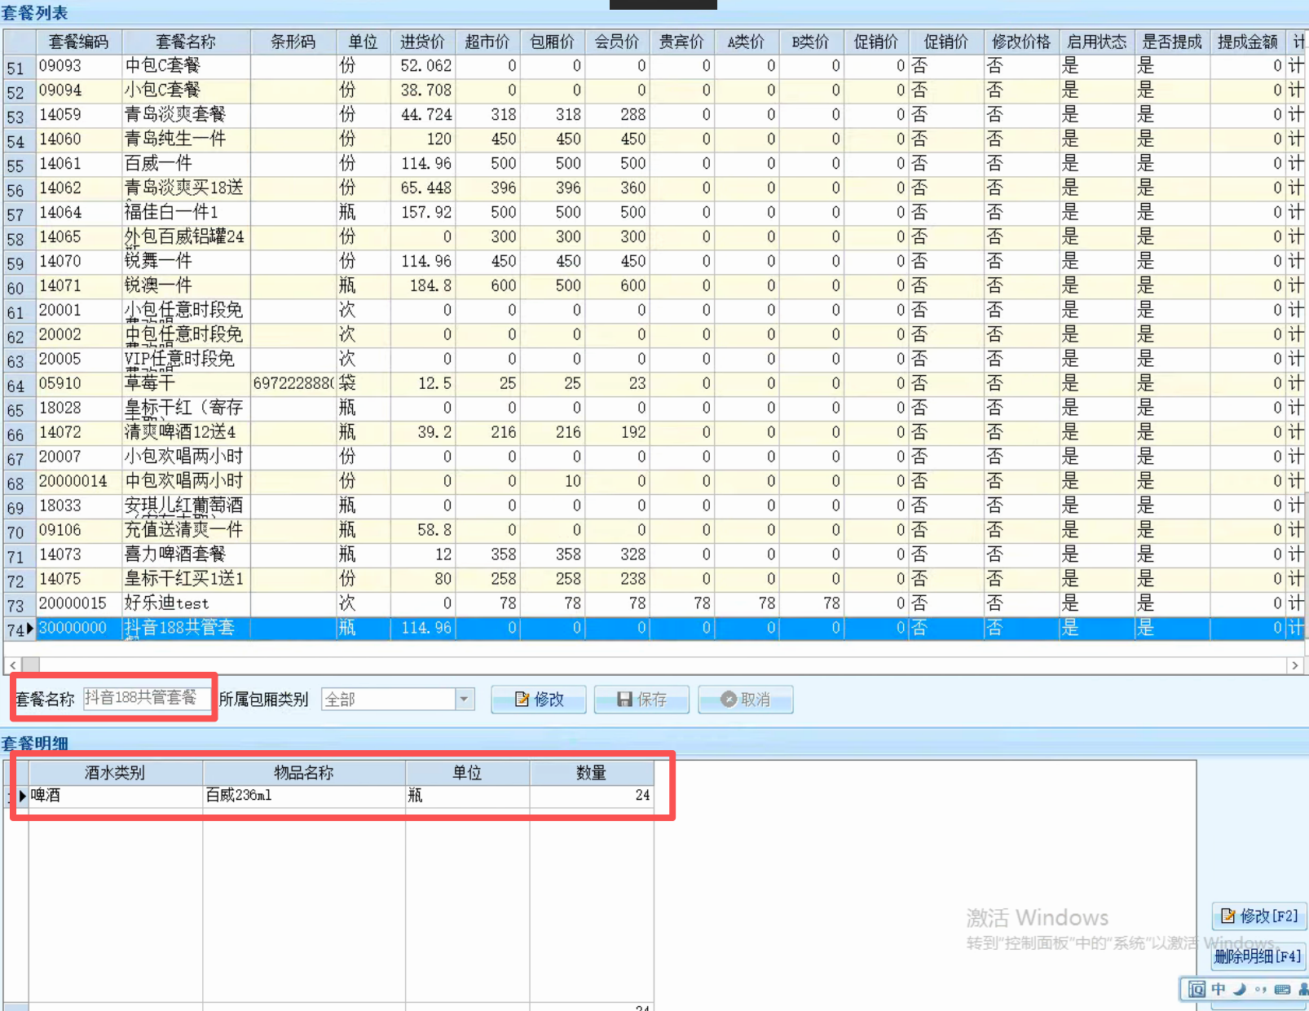Click the boxed Q icon in the language bar
Image resolution: width=1309 pixels, height=1011 pixels.
1196,988
